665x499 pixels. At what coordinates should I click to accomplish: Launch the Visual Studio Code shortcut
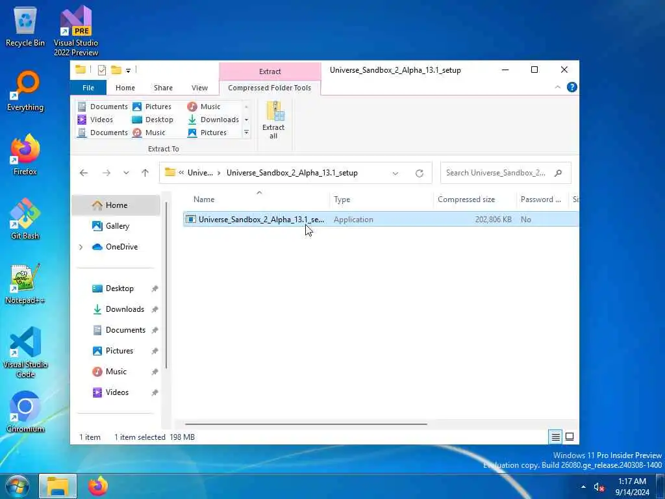coord(25,352)
